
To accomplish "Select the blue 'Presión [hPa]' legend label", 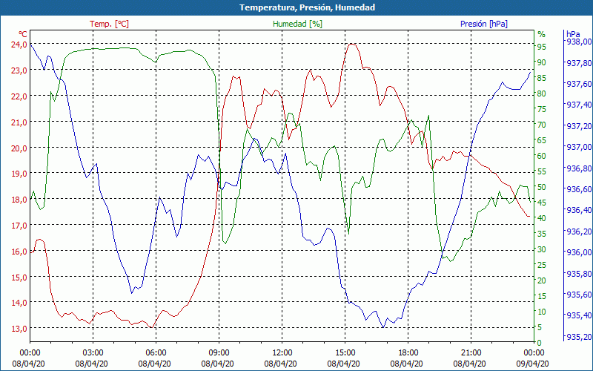I will [484, 24].
